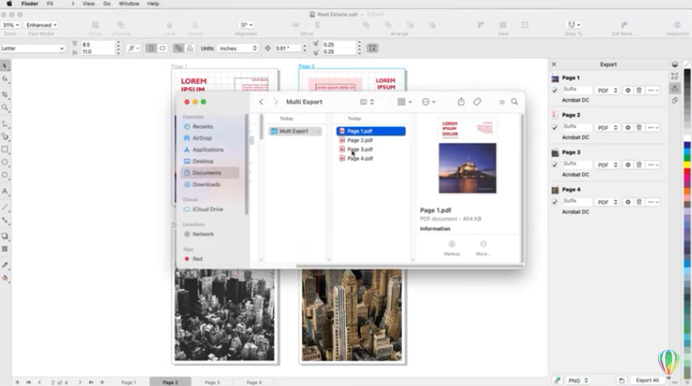Delete Page 2 export entry with trash icon
Screen dimensions: 692x386
tap(639, 127)
